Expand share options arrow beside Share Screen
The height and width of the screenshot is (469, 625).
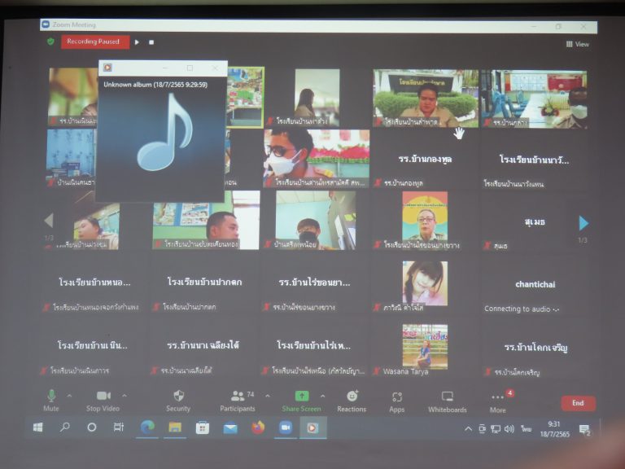[322, 396]
